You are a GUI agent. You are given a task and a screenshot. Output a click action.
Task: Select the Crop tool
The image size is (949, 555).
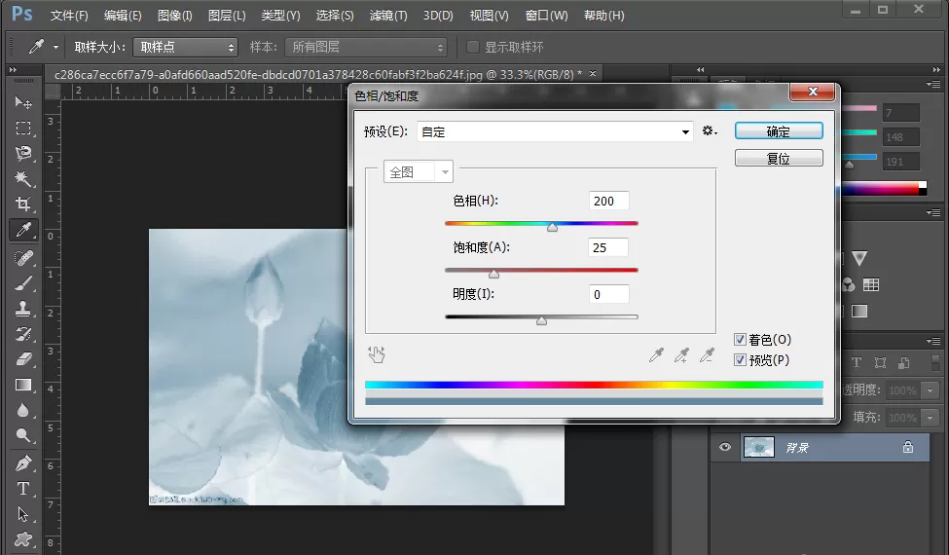tap(23, 203)
